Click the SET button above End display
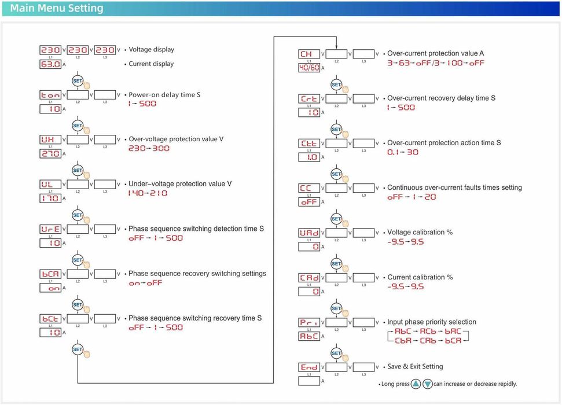562x405 pixels. [336, 353]
